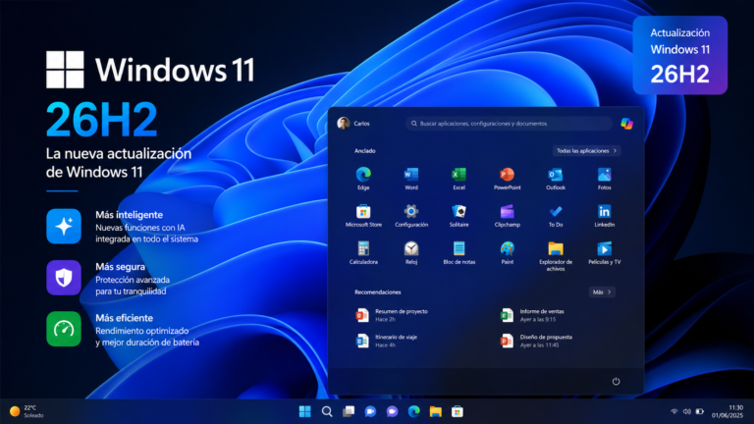Open Edge from pinned apps
The height and width of the screenshot is (424, 754).
pos(363,179)
